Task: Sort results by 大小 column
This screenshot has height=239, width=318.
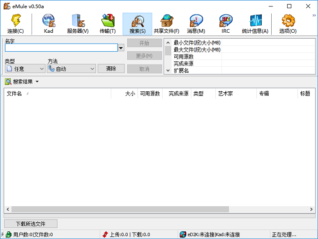Action: coord(124,94)
